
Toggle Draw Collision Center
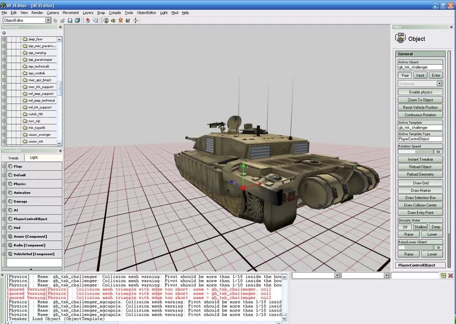[x=420, y=205]
